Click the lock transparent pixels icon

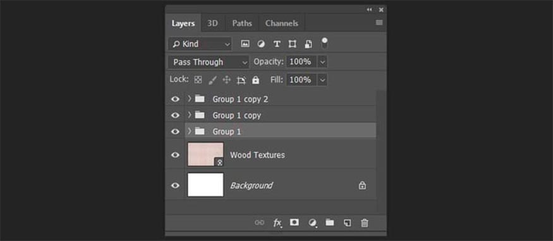[198, 80]
